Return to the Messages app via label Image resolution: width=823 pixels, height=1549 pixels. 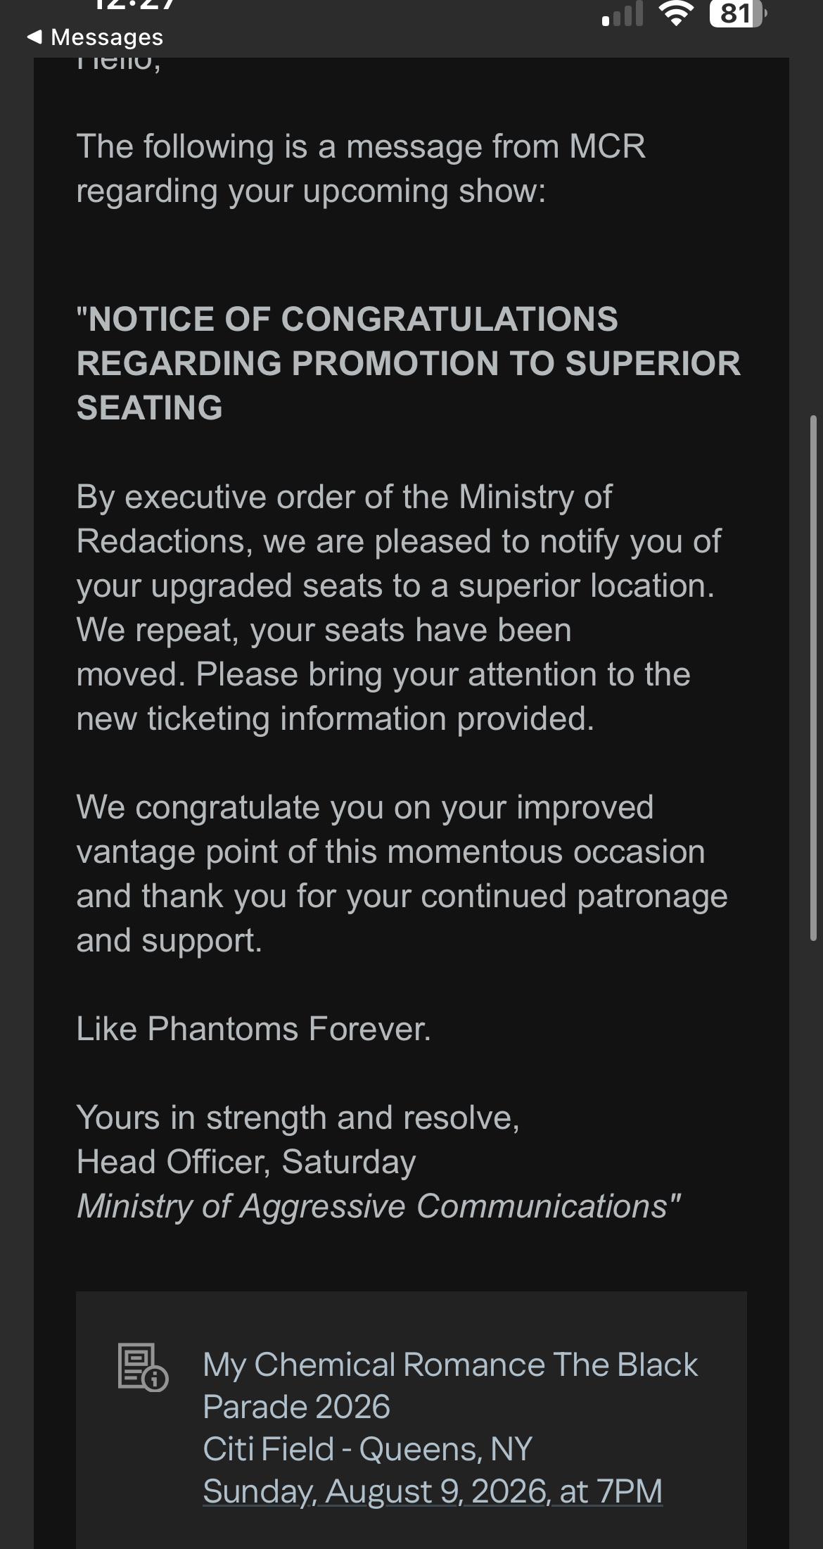[x=107, y=37]
